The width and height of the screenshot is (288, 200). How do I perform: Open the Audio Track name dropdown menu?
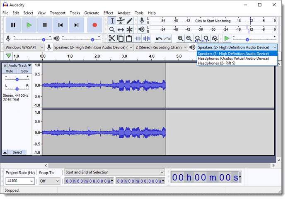20,66
